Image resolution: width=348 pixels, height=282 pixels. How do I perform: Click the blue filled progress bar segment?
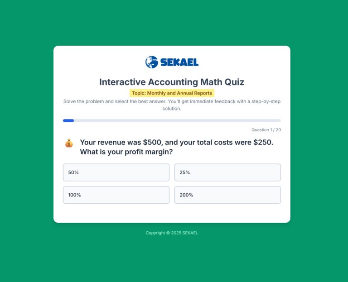pos(68,121)
